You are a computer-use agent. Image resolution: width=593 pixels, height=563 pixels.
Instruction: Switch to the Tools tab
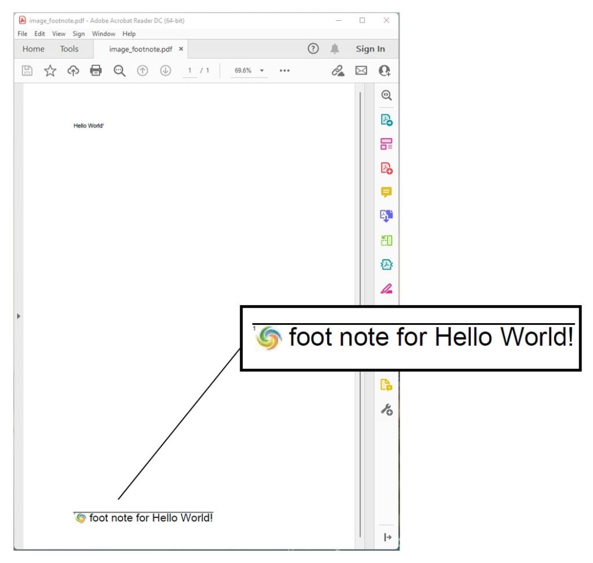(69, 49)
